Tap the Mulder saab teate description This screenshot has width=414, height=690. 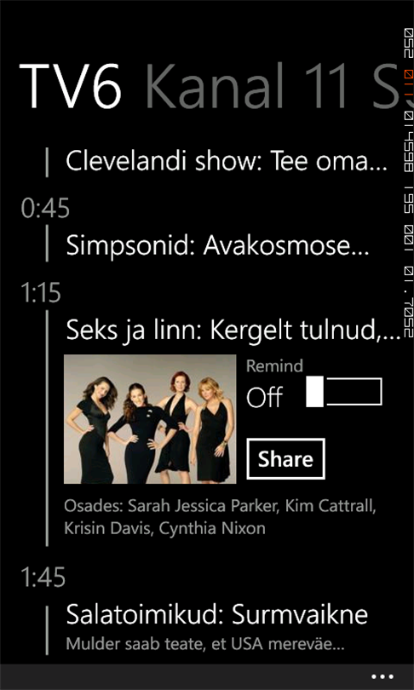coord(204,645)
